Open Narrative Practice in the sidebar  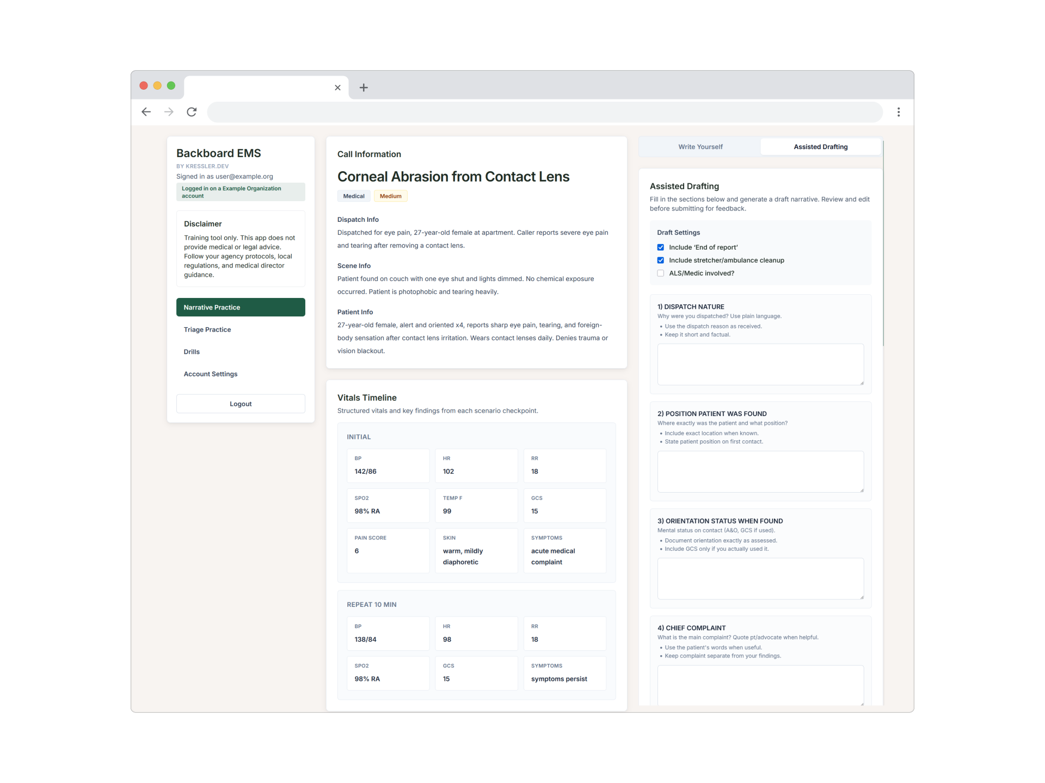pyautogui.click(x=241, y=307)
